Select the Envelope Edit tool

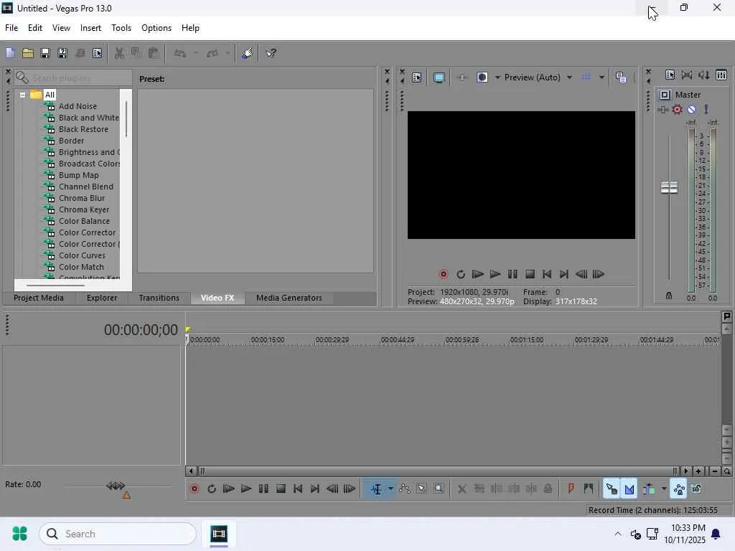[x=405, y=489]
